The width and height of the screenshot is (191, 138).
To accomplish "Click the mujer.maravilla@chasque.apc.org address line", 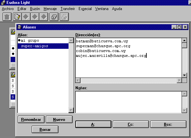I will 111,56.
